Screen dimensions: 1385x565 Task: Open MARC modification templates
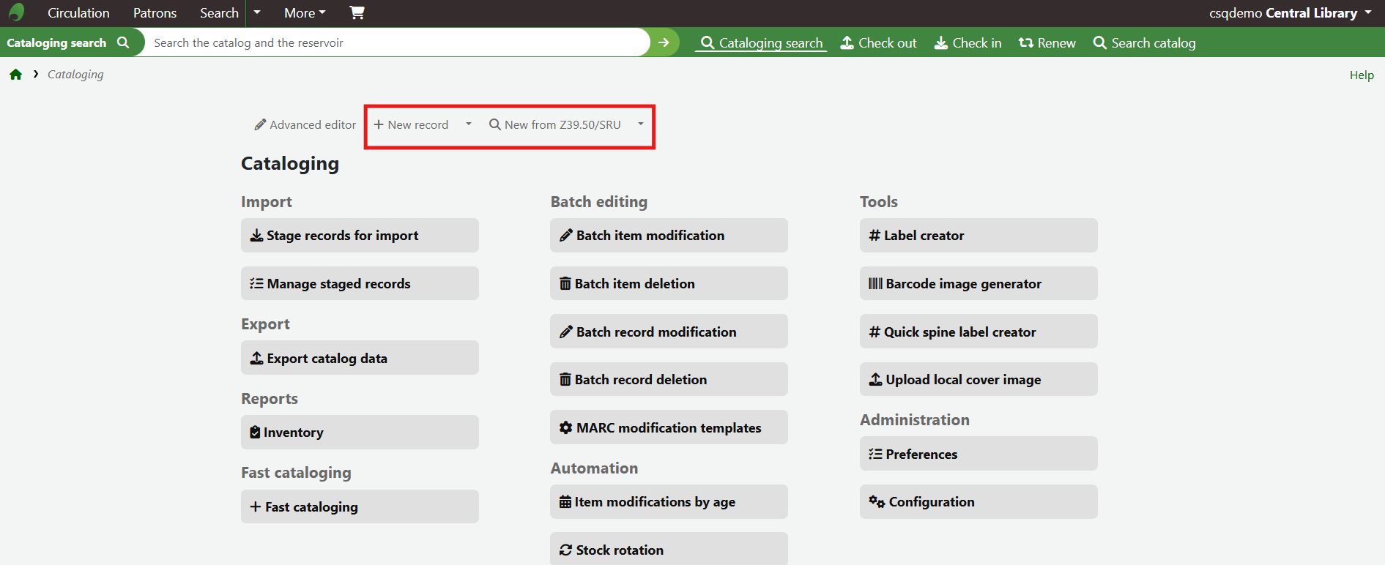tap(669, 427)
